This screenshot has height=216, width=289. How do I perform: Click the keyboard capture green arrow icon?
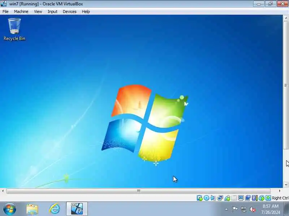268,198
